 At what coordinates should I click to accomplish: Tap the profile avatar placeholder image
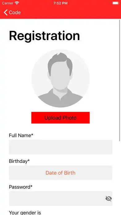click(x=60, y=78)
